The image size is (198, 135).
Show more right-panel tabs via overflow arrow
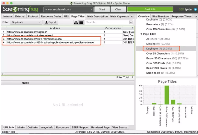point(196,16)
